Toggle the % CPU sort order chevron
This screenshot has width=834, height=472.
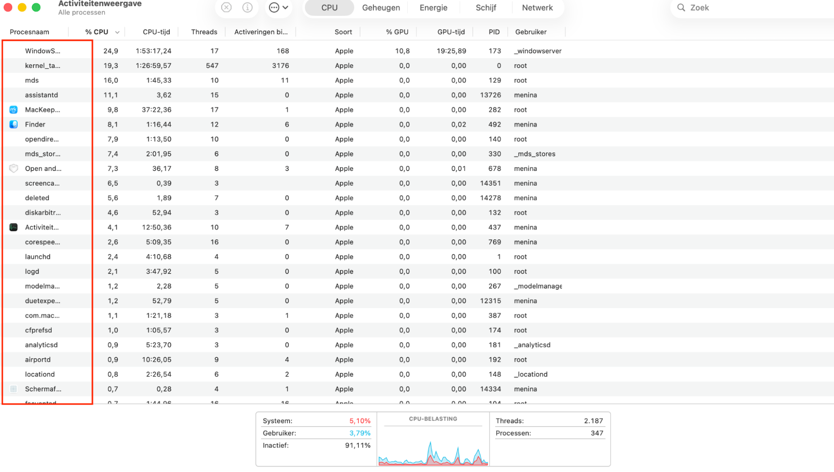pos(117,32)
